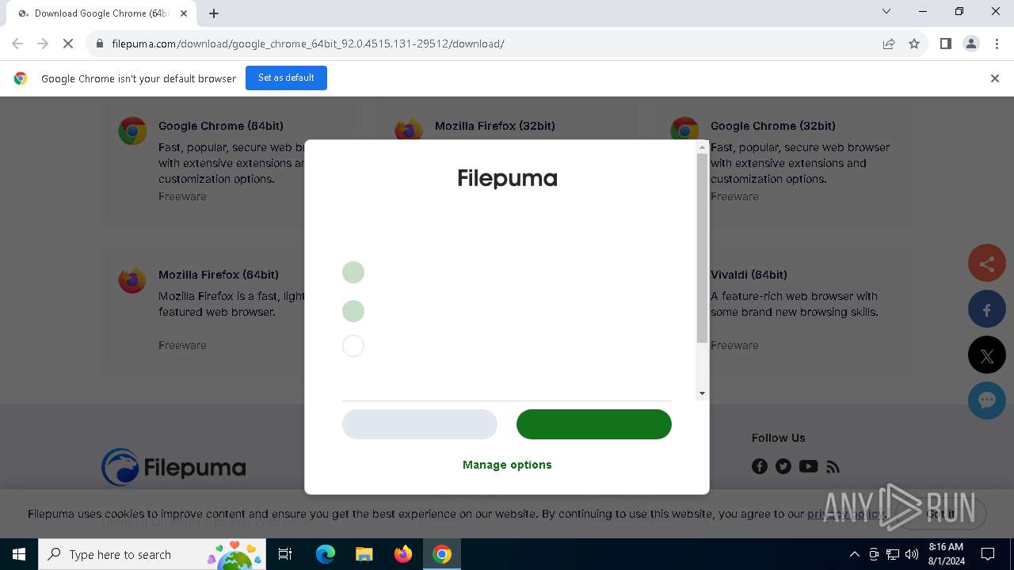Open the blue chat bubble icon
The width and height of the screenshot is (1014, 570).
point(986,401)
